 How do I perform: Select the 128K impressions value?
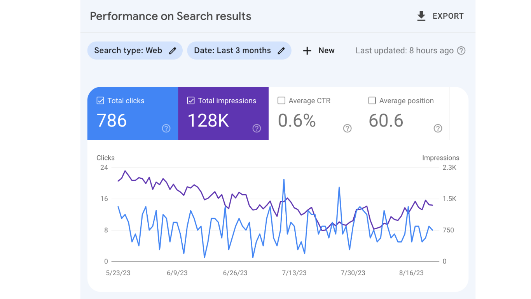pos(208,121)
